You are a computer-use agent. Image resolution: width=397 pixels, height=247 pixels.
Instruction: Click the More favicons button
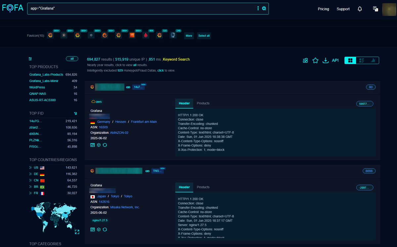coord(189,36)
